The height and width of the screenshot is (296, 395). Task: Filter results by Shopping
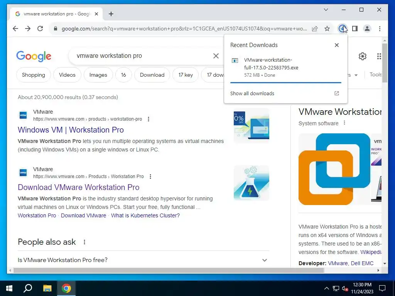pyautogui.click(x=34, y=75)
